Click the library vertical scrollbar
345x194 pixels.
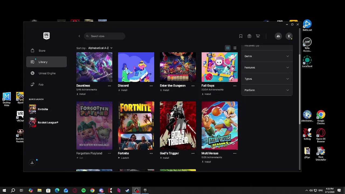tap(299, 89)
